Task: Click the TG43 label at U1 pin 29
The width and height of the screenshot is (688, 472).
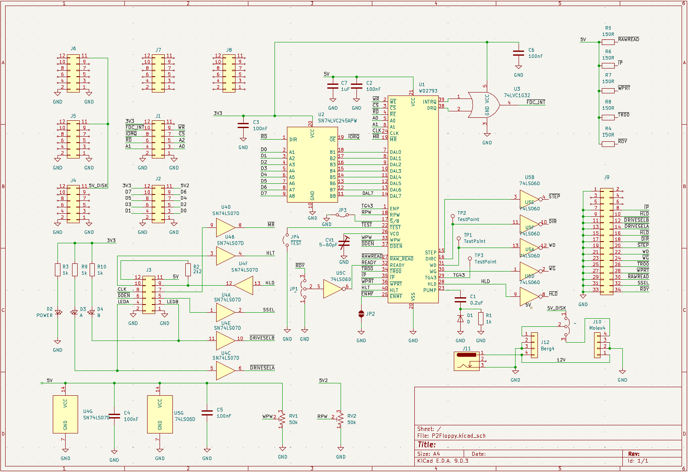Action: point(459,275)
